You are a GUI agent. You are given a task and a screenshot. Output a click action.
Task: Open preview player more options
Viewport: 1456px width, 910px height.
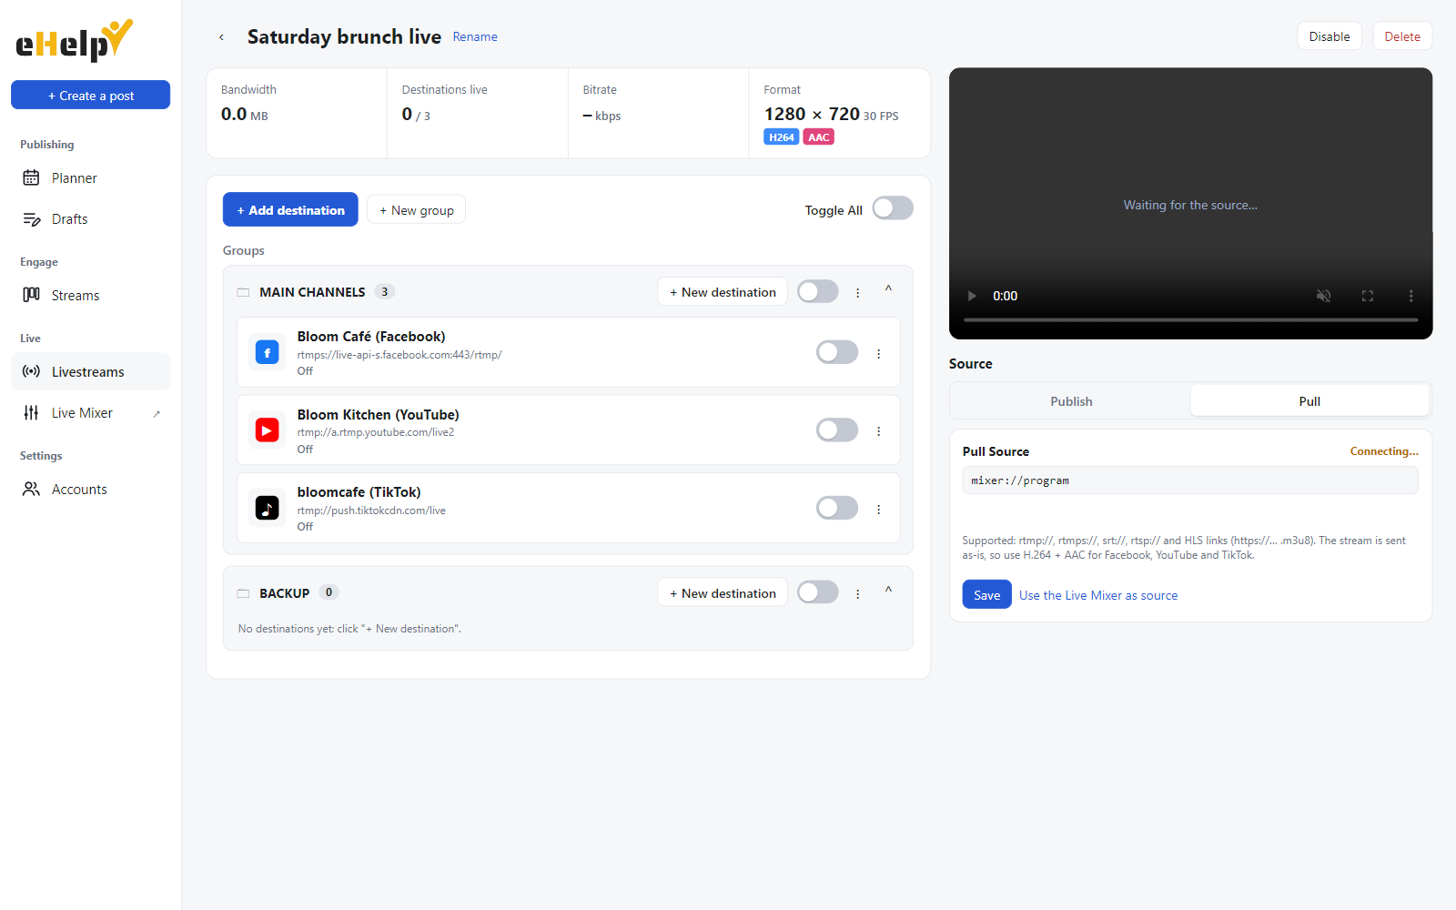pos(1410,296)
